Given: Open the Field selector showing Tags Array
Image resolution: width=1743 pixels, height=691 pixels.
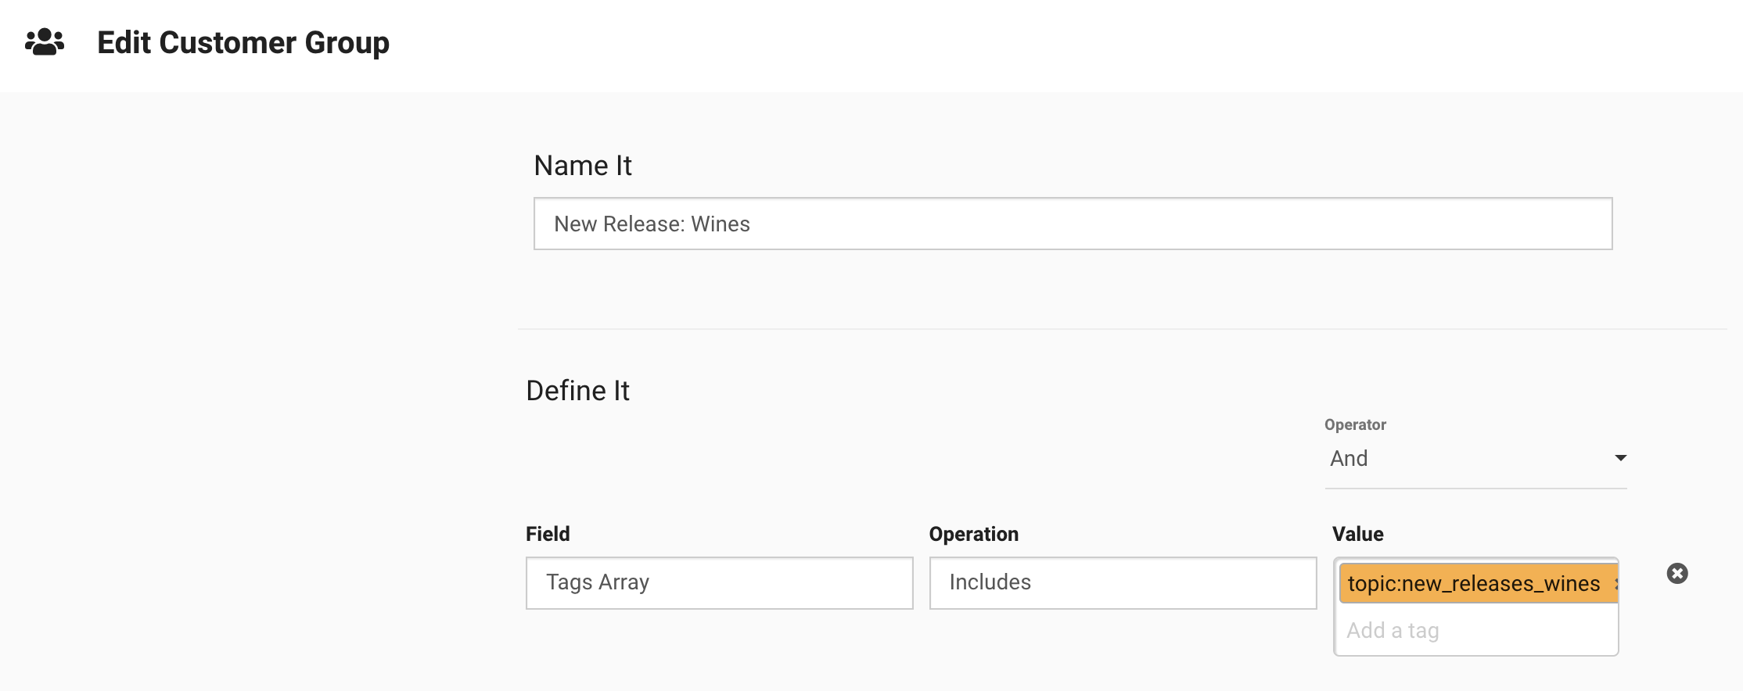Looking at the screenshot, I should (x=719, y=583).
